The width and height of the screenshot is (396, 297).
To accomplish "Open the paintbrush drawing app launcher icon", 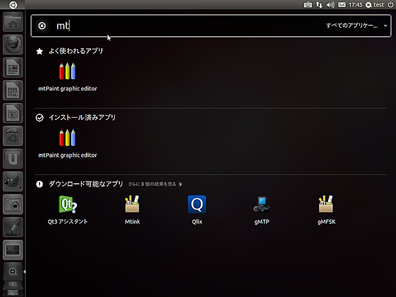I will (x=13, y=227).
